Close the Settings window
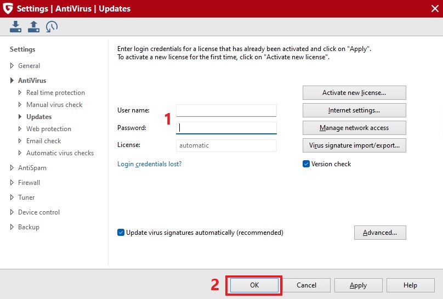 435,8
